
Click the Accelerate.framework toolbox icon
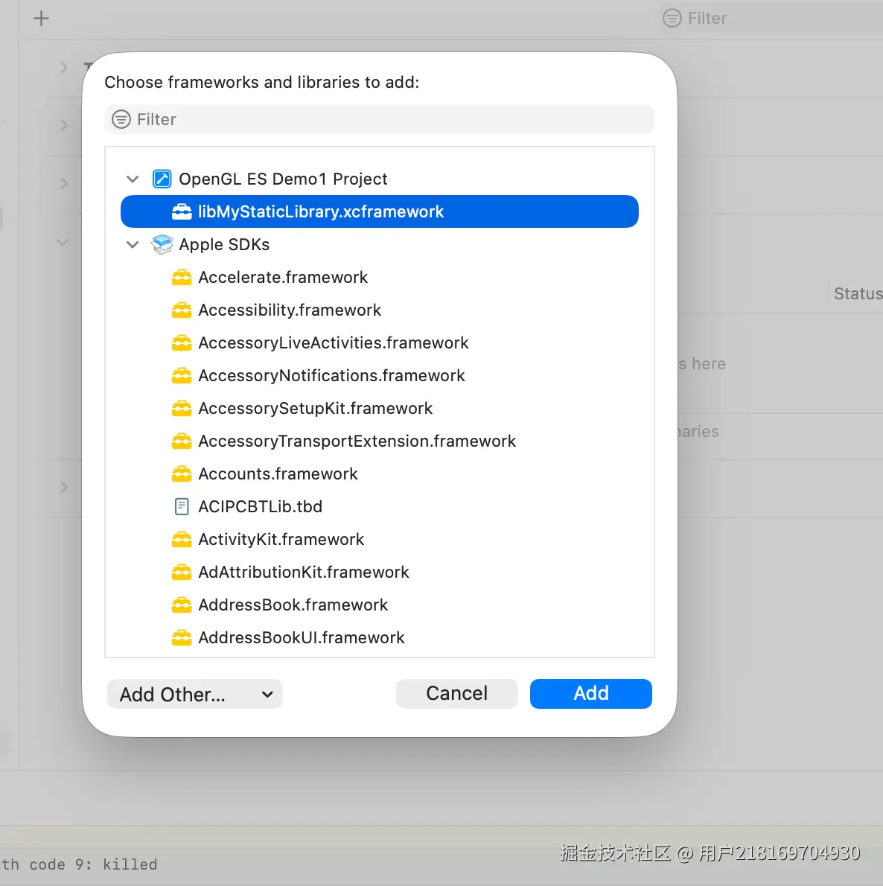click(x=182, y=278)
